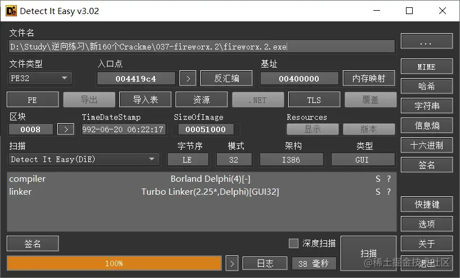460x278 pixels.
Task: Click the file path input field
Action: tap(202, 47)
